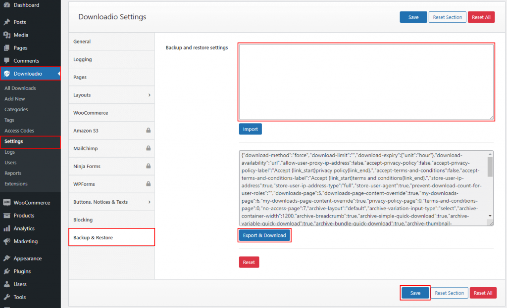507x308 pixels.
Task: Open the Appearance menu item
Action: (30, 258)
